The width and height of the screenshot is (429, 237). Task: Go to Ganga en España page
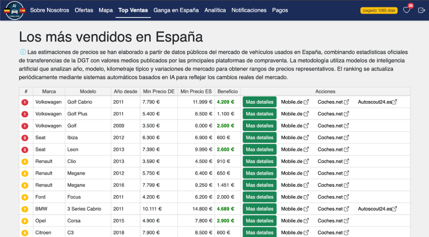coord(176,10)
